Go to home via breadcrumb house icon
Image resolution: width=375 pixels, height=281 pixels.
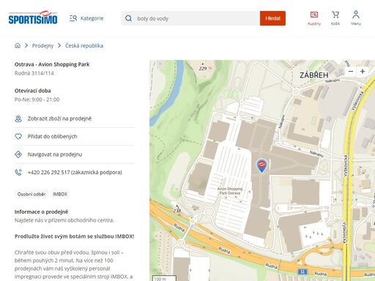(x=18, y=45)
